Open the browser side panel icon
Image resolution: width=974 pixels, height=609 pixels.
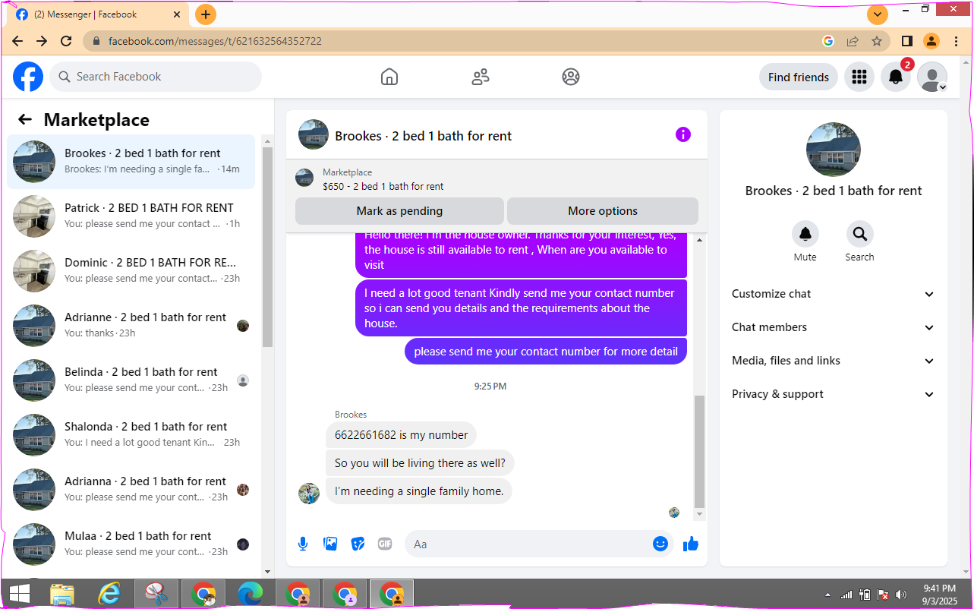coord(907,41)
